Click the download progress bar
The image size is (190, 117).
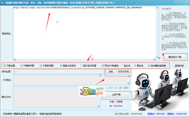pyautogui.click(x=66, y=110)
